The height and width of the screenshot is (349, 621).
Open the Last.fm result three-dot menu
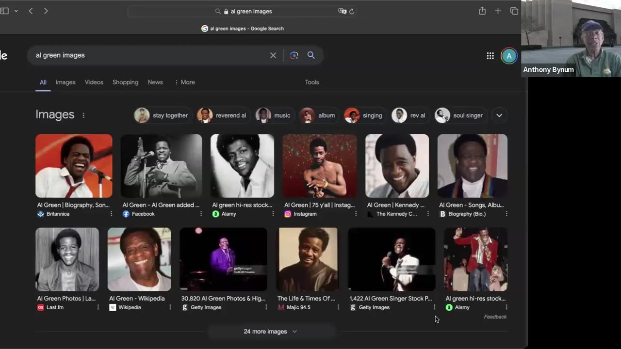[x=98, y=307]
